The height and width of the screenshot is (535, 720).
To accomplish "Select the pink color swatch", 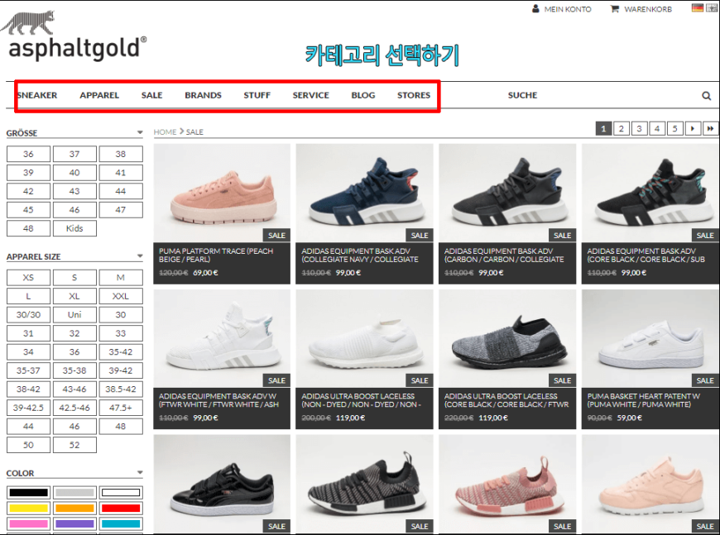I will pos(28,523).
